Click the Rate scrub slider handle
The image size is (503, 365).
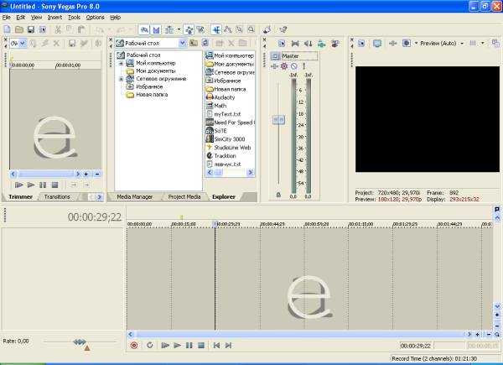click(80, 342)
